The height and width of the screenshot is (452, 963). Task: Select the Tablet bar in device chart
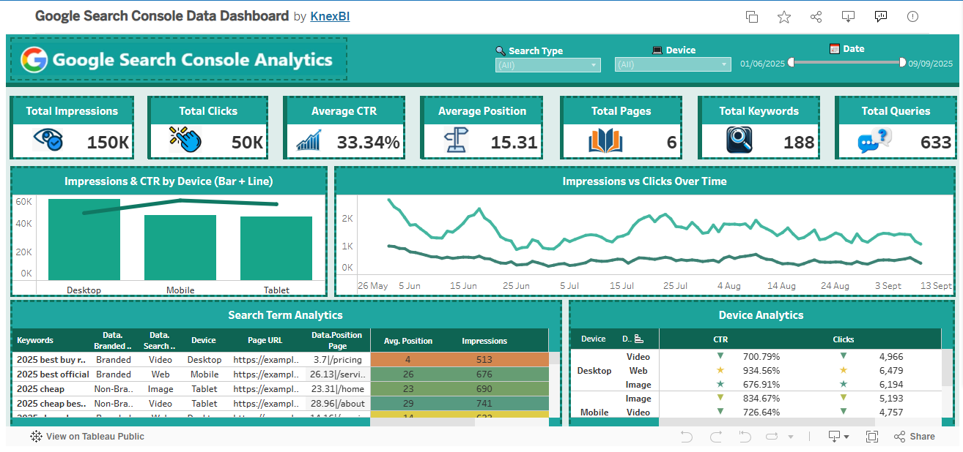(x=276, y=248)
